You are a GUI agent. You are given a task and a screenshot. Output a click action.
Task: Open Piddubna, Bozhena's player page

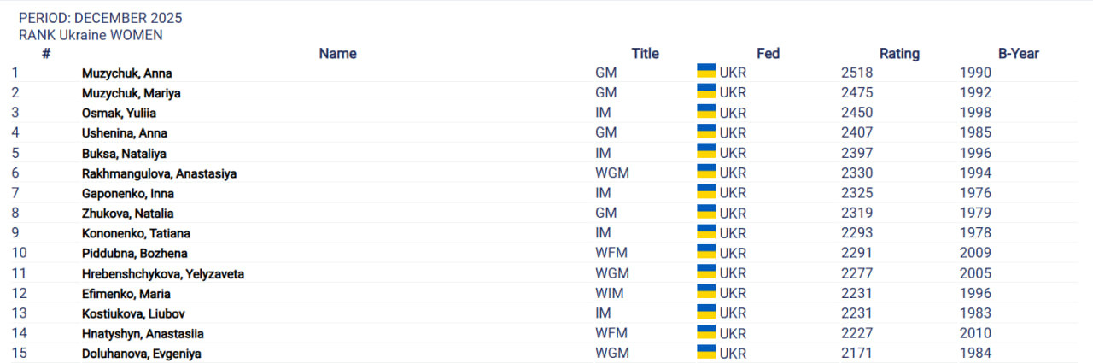134,254
